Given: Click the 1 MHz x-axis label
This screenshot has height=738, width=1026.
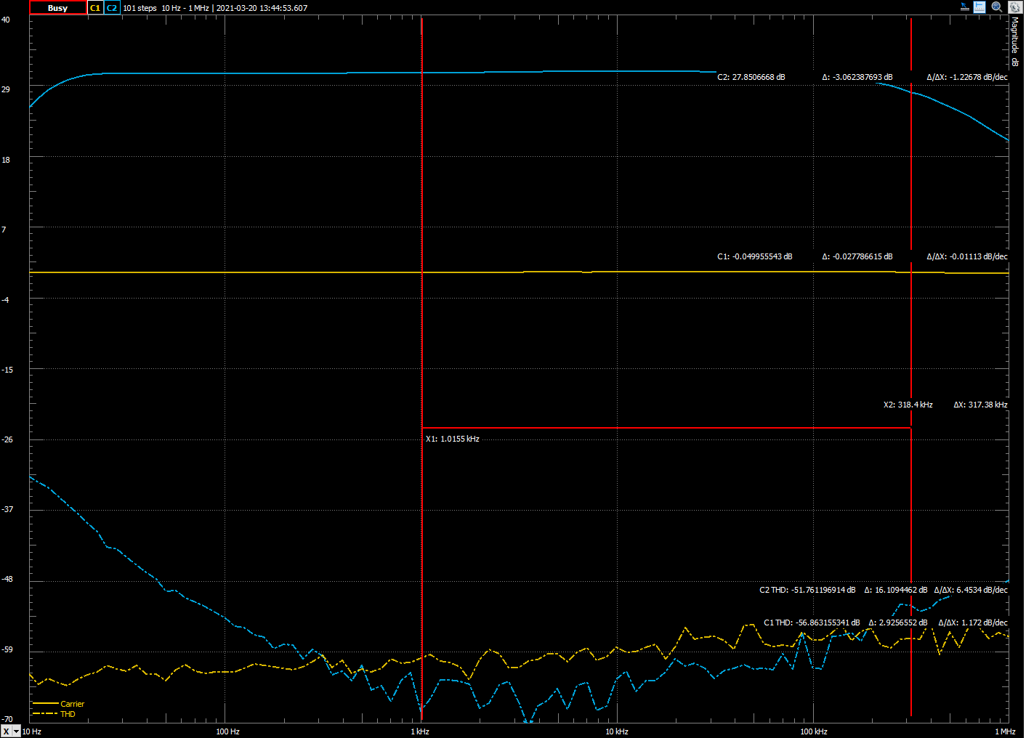Looking at the screenshot, I should tap(1005, 731).
